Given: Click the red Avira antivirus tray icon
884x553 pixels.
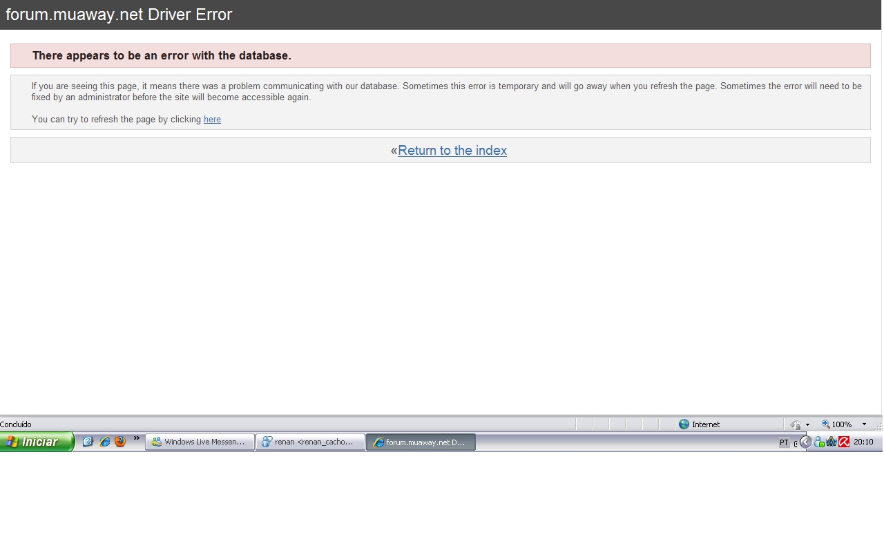Looking at the screenshot, I should tap(844, 442).
